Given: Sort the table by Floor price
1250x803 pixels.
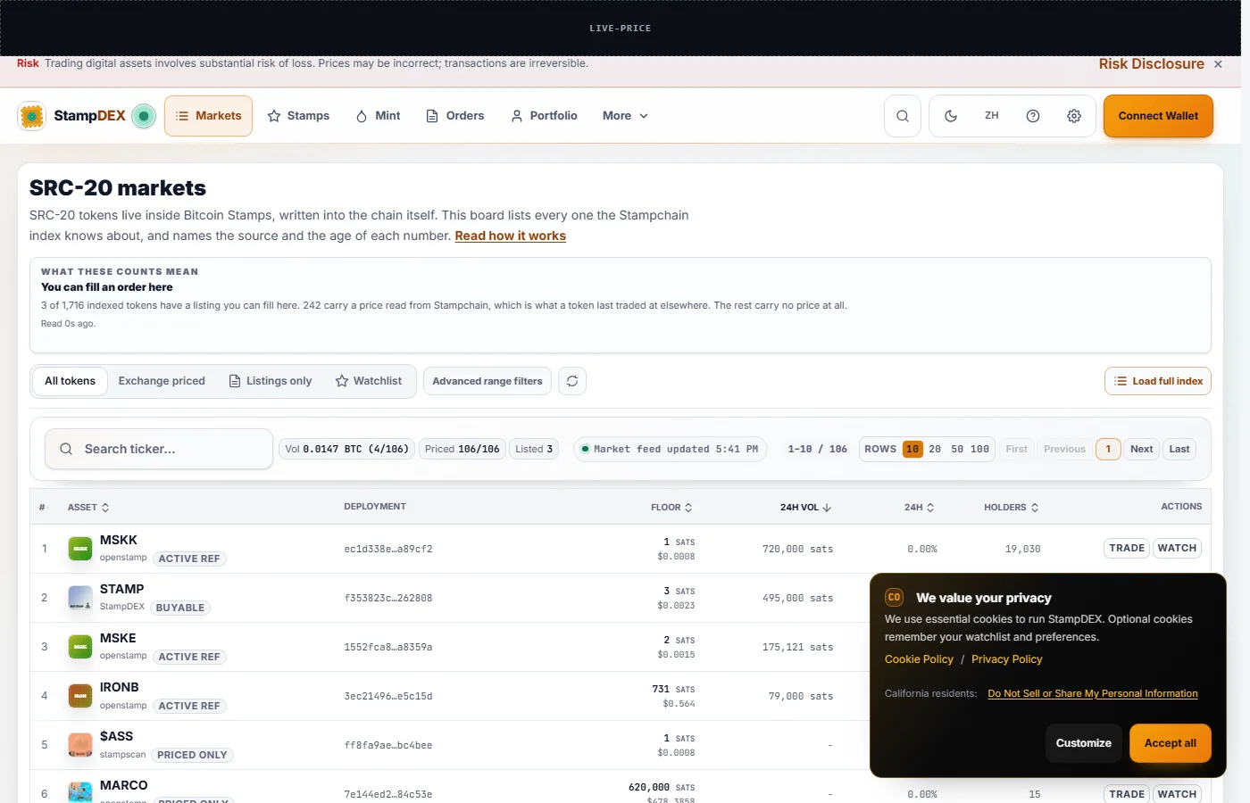Looking at the screenshot, I should [x=671, y=507].
